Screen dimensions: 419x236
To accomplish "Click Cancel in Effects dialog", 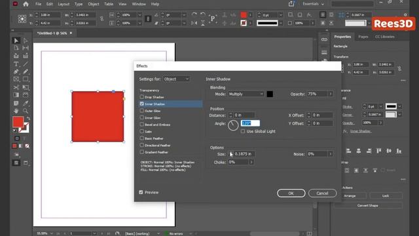I will click(322, 193).
